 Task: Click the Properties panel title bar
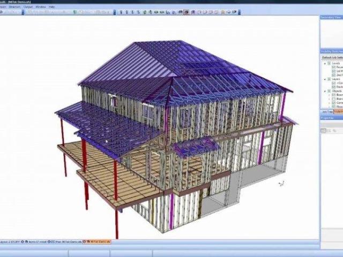click(332, 118)
